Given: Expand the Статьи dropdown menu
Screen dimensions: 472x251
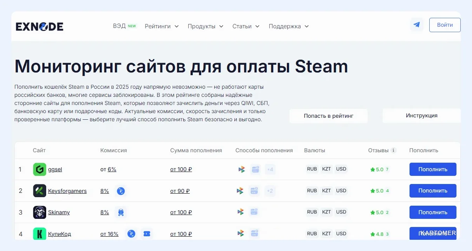Looking at the screenshot, I should (246, 26).
